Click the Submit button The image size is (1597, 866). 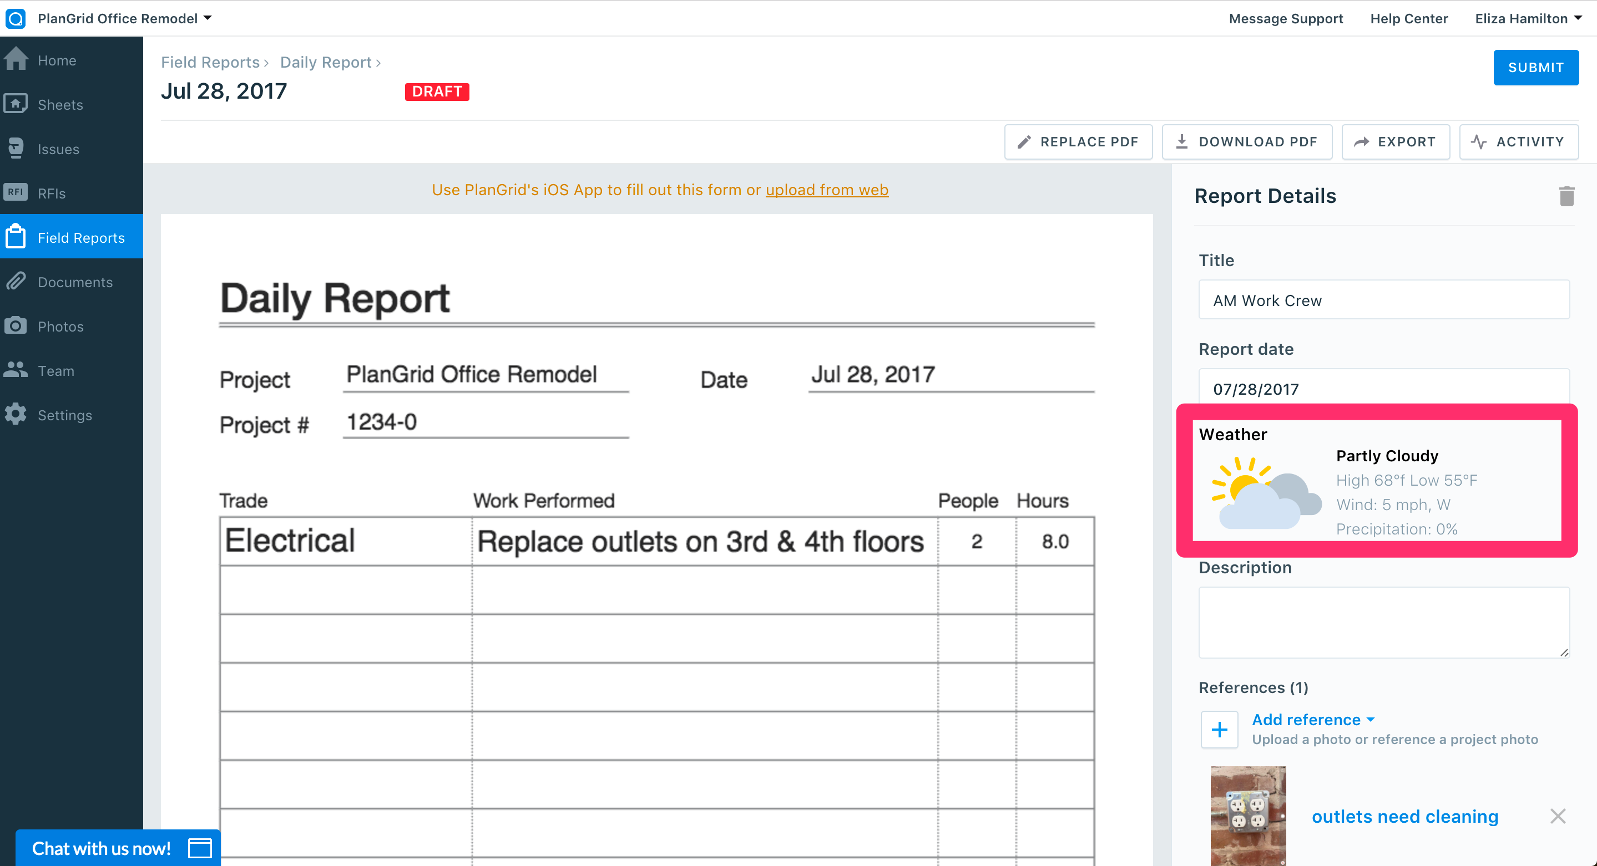[1535, 67]
